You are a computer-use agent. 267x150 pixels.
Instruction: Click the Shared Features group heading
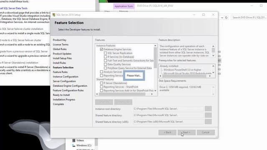coord(105,79)
